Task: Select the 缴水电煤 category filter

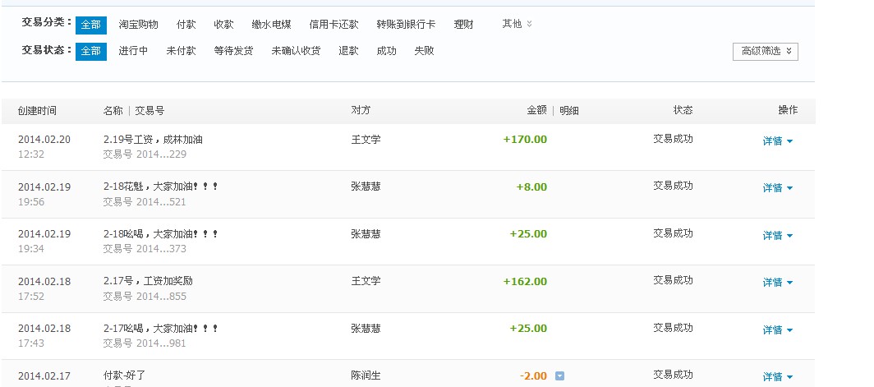Action: pos(271,25)
